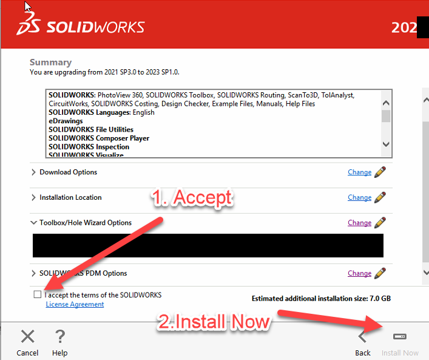The height and width of the screenshot is (360, 429).
Task: Click the Back label
Action: 363,353
